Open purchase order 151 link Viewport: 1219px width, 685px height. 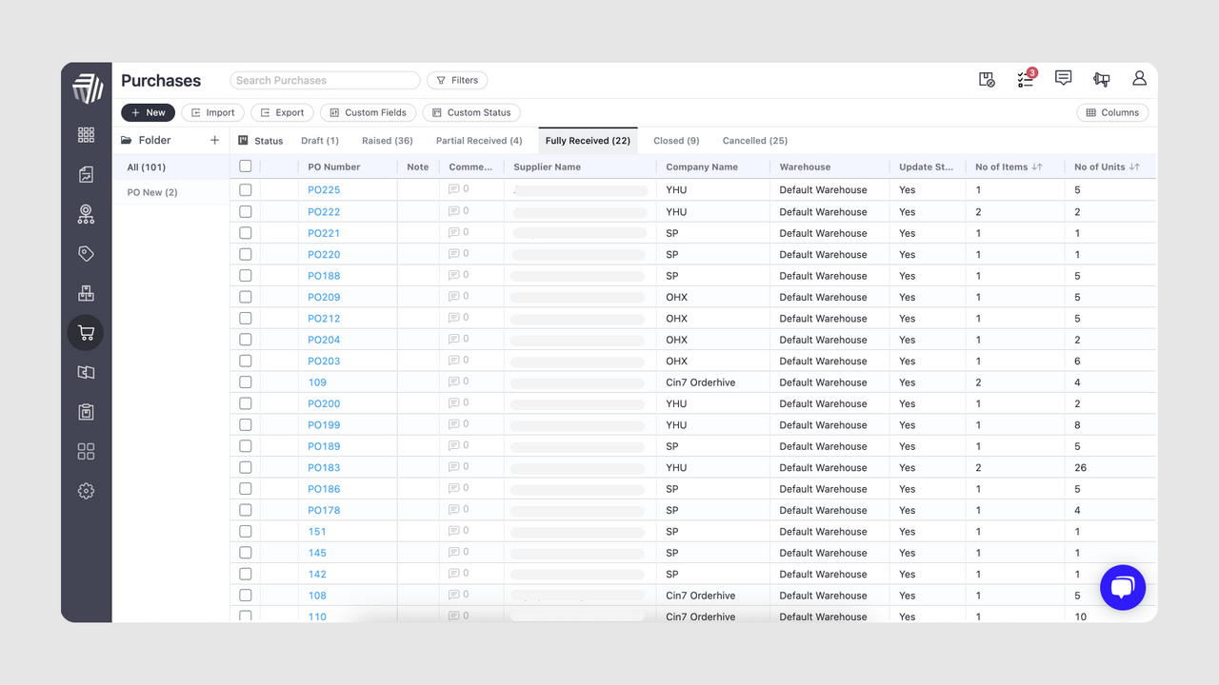pyautogui.click(x=317, y=532)
